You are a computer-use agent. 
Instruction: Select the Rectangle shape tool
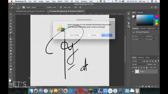tap(10, 66)
